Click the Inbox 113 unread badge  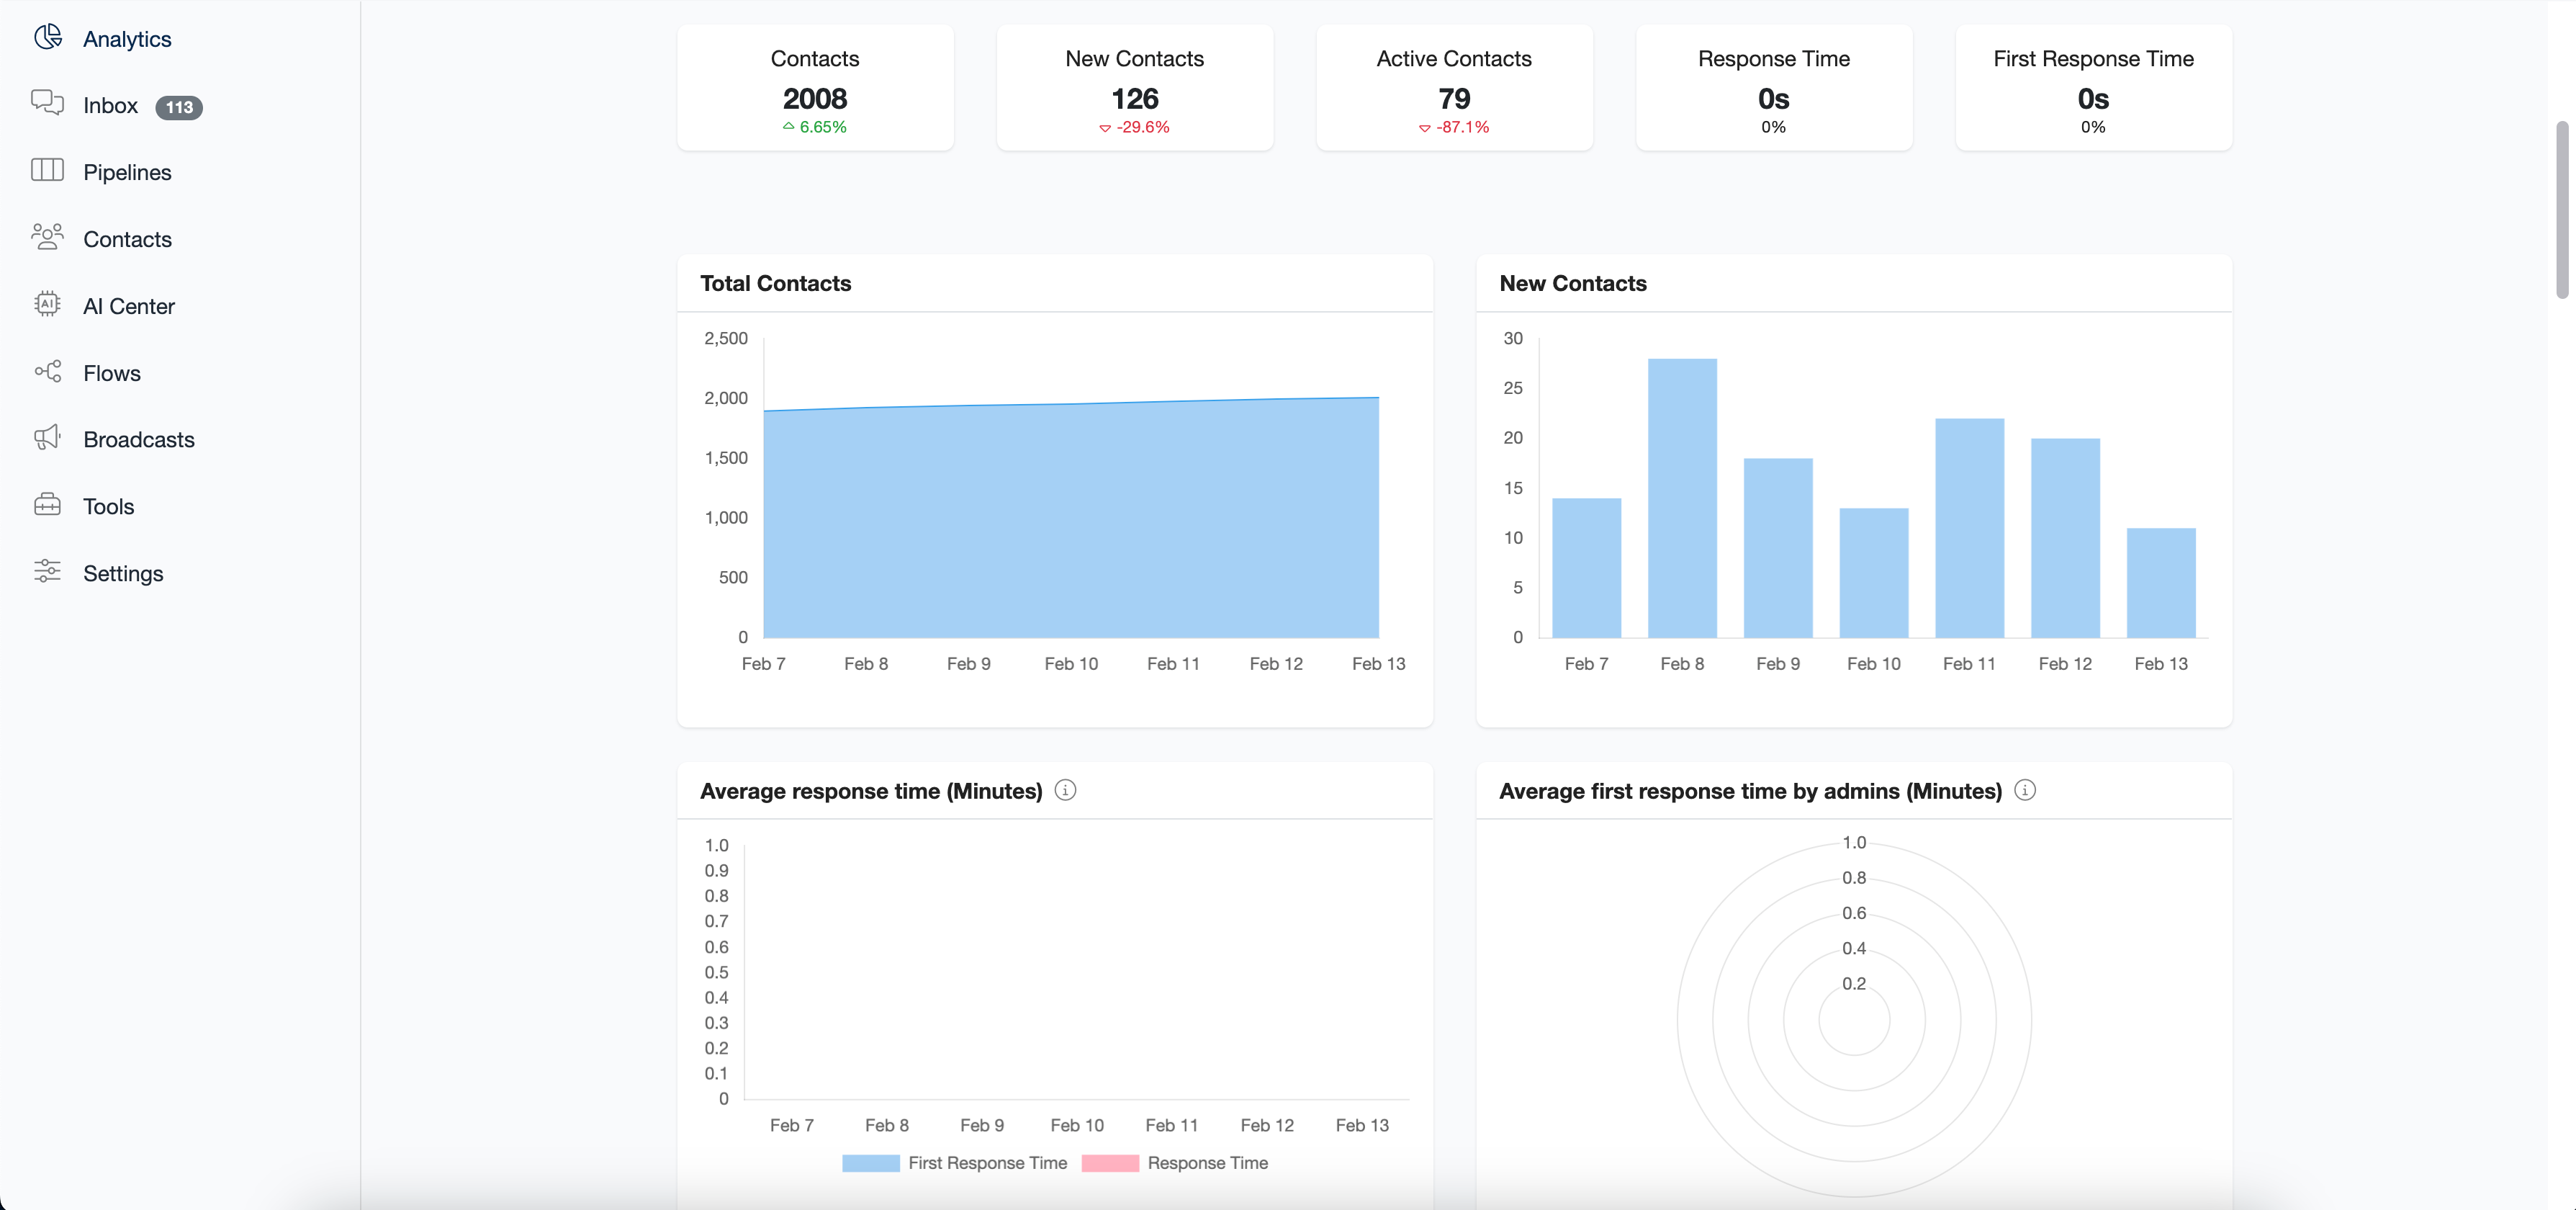pos(179,107)
